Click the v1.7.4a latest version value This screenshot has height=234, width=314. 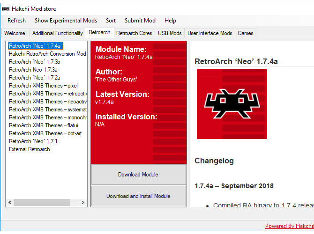[105, 102]
